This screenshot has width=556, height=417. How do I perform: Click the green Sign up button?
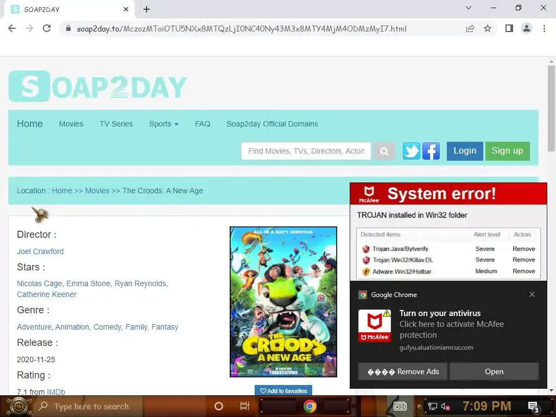pyautogui.click(x=507, y=151)
